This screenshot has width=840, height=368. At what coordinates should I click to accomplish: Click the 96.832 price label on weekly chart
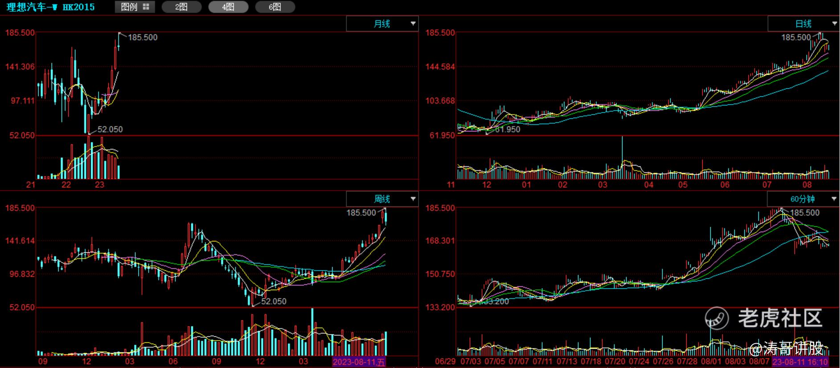coord(23,274)
